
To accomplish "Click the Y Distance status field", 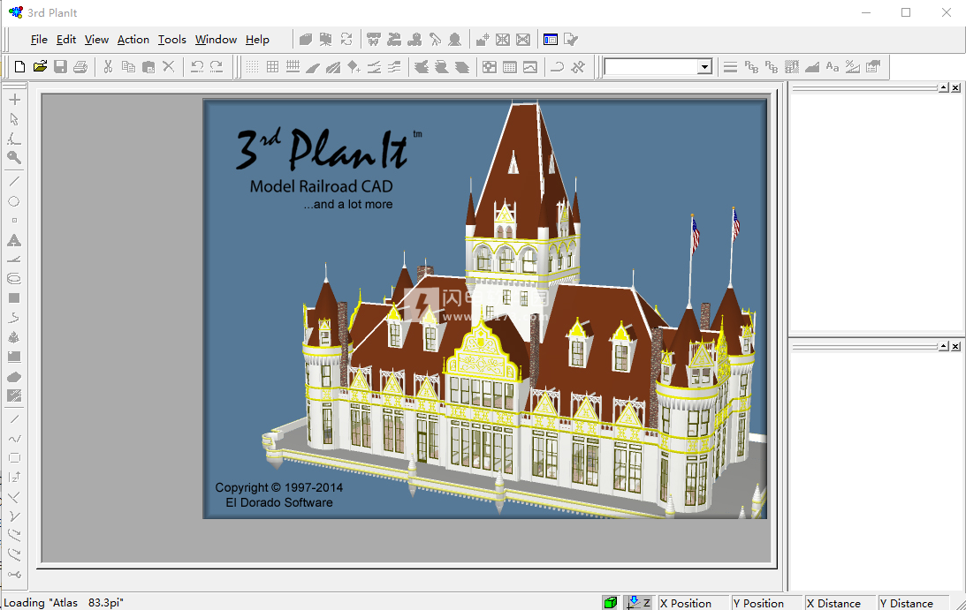I will (x=914, y=603).
